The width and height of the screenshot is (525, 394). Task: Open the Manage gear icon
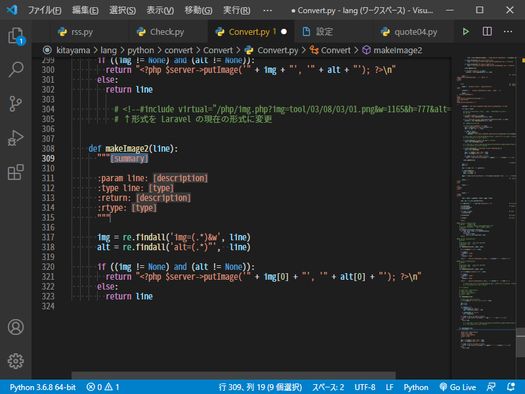pos(16,361)
